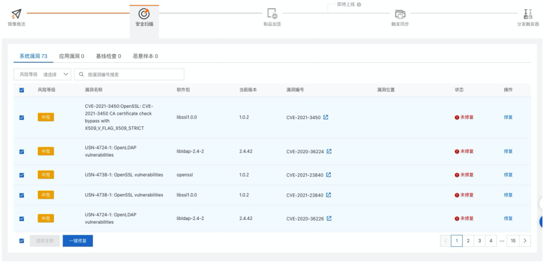Image resolution: width=543 pixels, height=266 pixels.
Task: Click search magnifier icon in vulnerability search box
Action: (x=81, y=74)
